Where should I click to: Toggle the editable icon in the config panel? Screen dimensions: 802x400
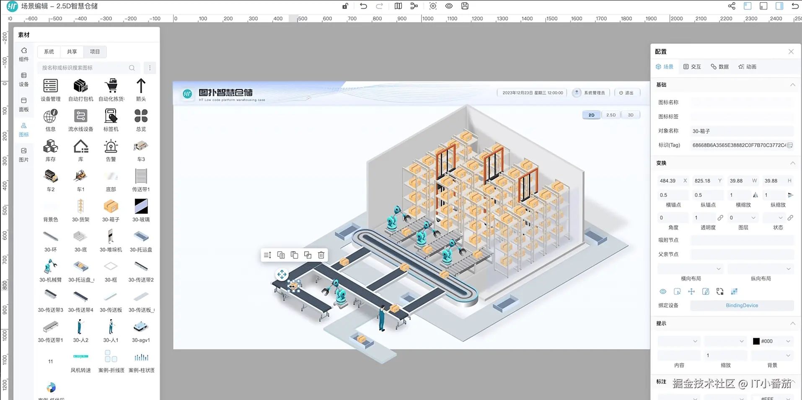(706, 292)
